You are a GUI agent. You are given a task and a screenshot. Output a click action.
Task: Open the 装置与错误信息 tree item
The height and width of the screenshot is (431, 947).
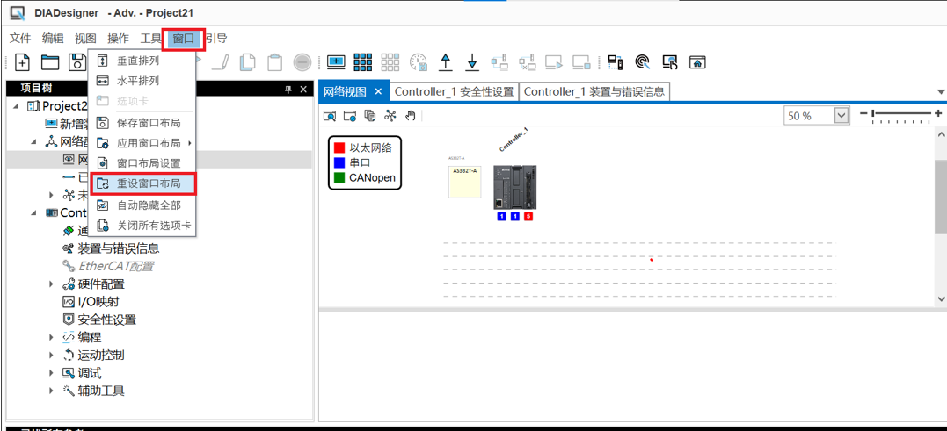click(x=118, y=248)
